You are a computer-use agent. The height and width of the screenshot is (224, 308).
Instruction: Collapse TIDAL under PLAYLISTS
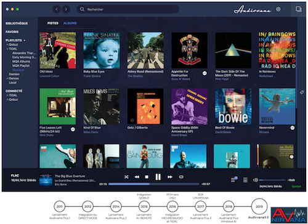[7, 49]
